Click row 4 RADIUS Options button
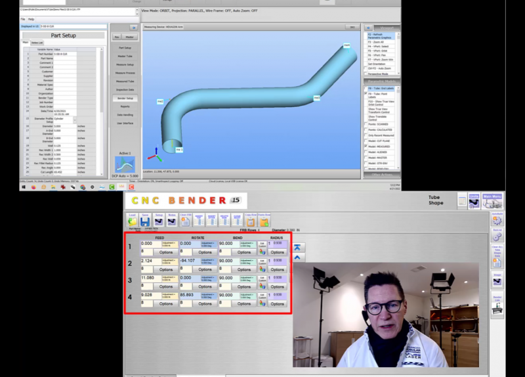This screenshot has width=525, height=377. 277,304
